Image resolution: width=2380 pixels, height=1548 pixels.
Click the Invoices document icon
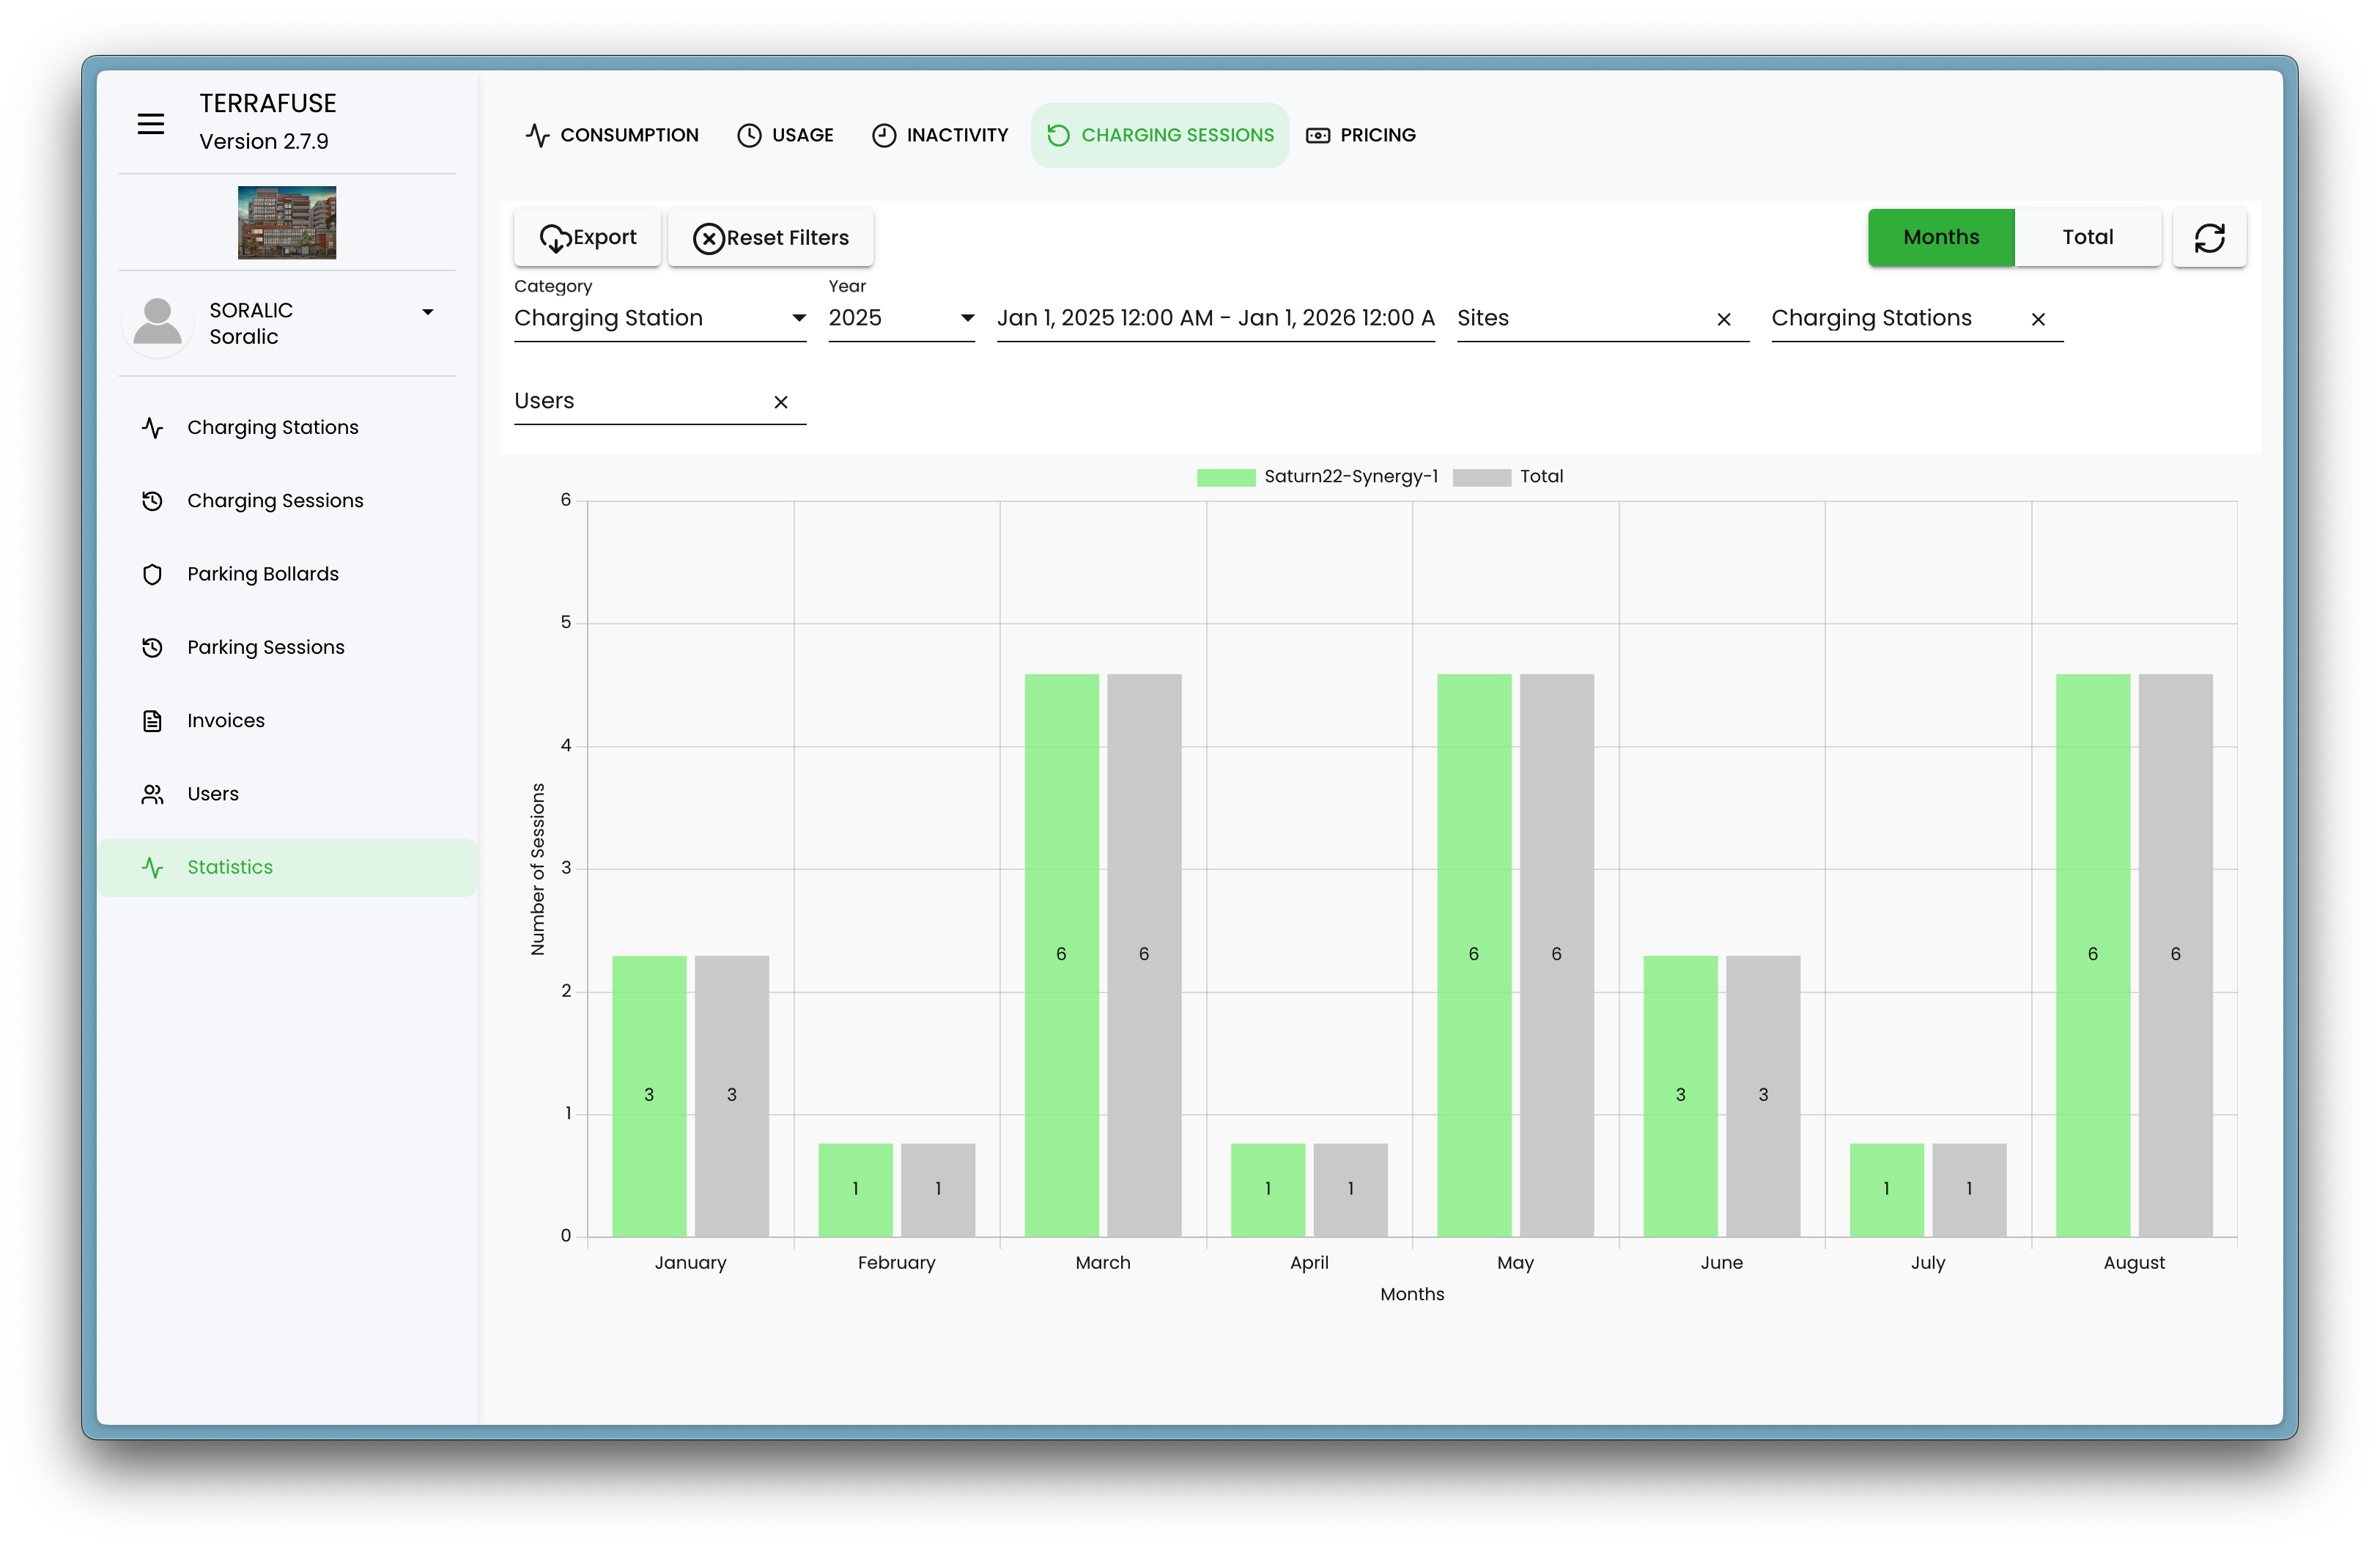152,721
